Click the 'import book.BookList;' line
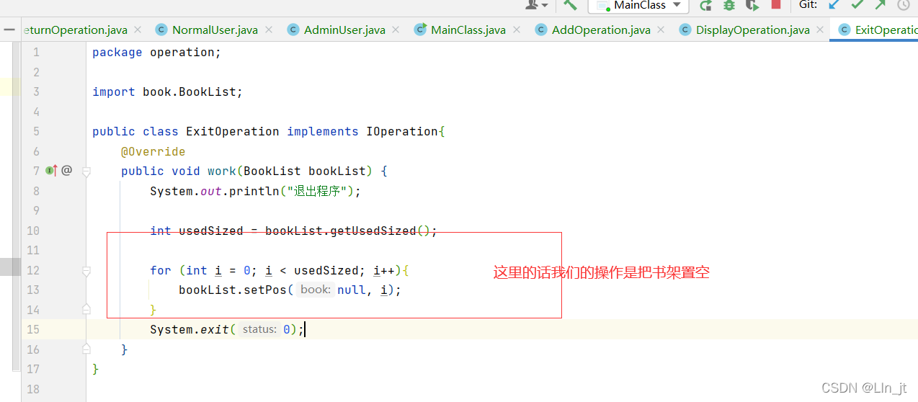This screenshot has width=918, height=402. (x=168, y=91)
